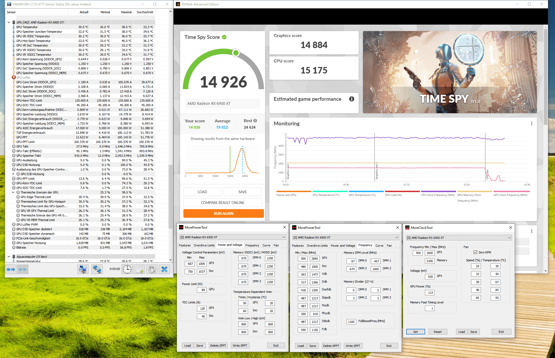Click green validation check beside Time Spy Score
This screenshot has height=358, width=555.
(224, 37)
